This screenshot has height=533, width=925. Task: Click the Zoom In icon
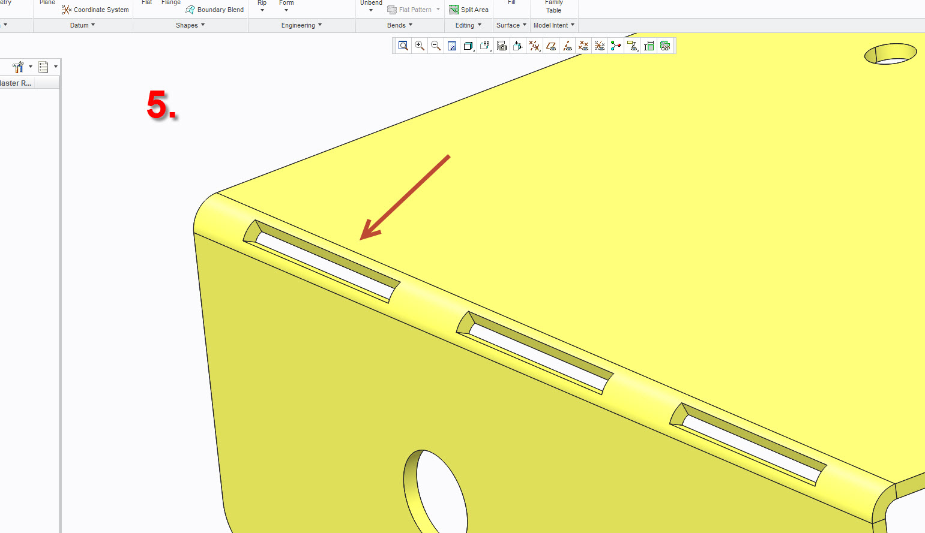[420, 46]
